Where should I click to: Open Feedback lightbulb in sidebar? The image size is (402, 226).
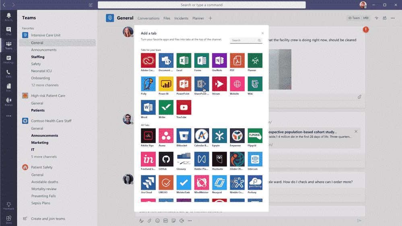(9, 206)
